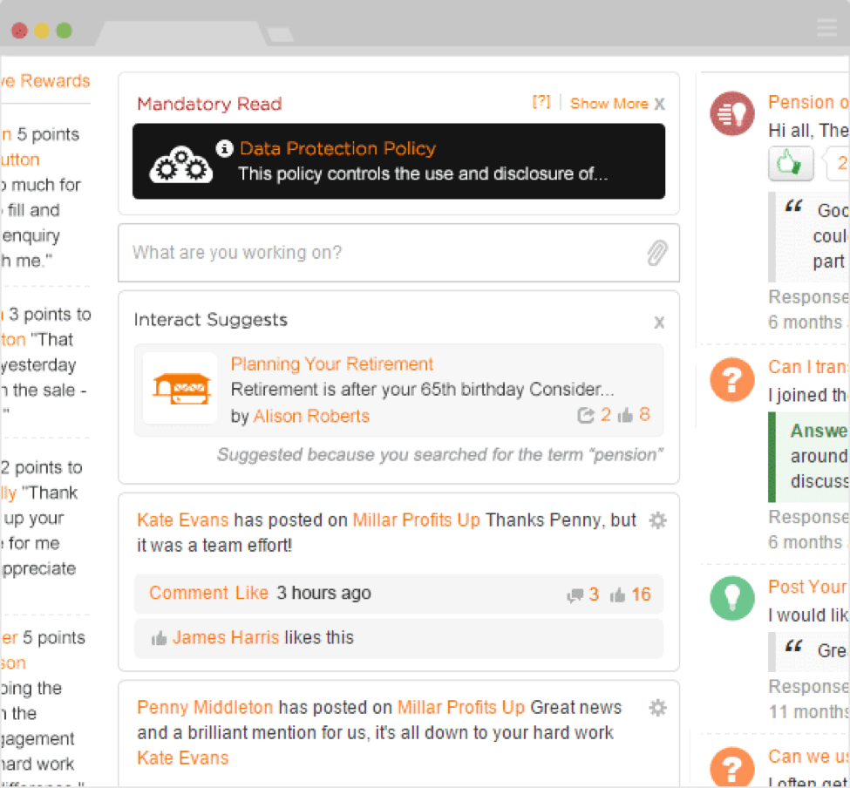Click the 'Mandatory Read' heading

click(x=209, y=104)
